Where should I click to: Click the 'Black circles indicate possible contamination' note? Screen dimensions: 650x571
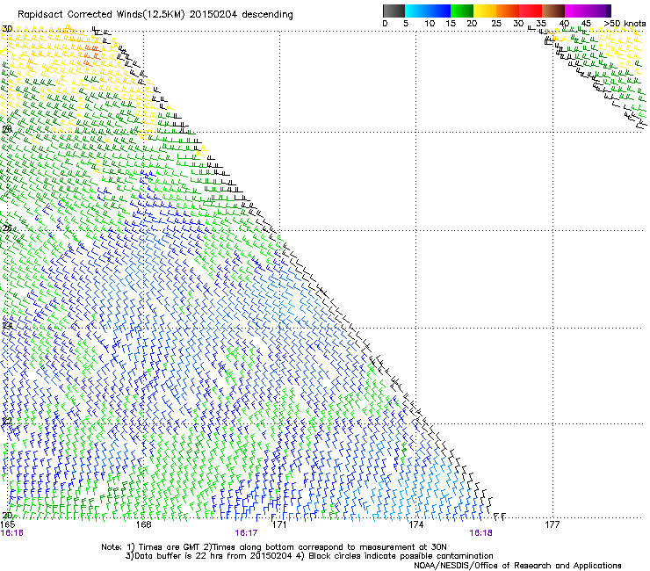coord(401,556)
